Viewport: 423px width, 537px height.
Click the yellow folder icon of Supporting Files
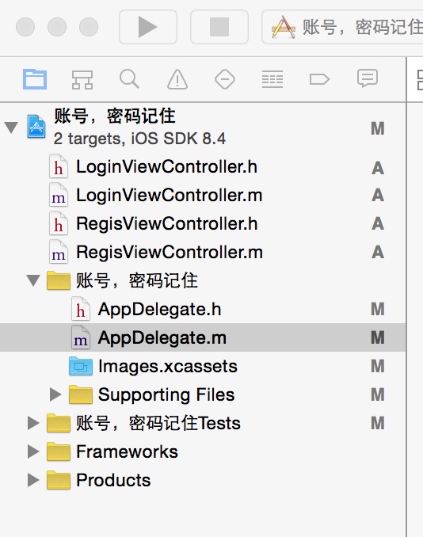pyautogui.click(x=81, y=394)
